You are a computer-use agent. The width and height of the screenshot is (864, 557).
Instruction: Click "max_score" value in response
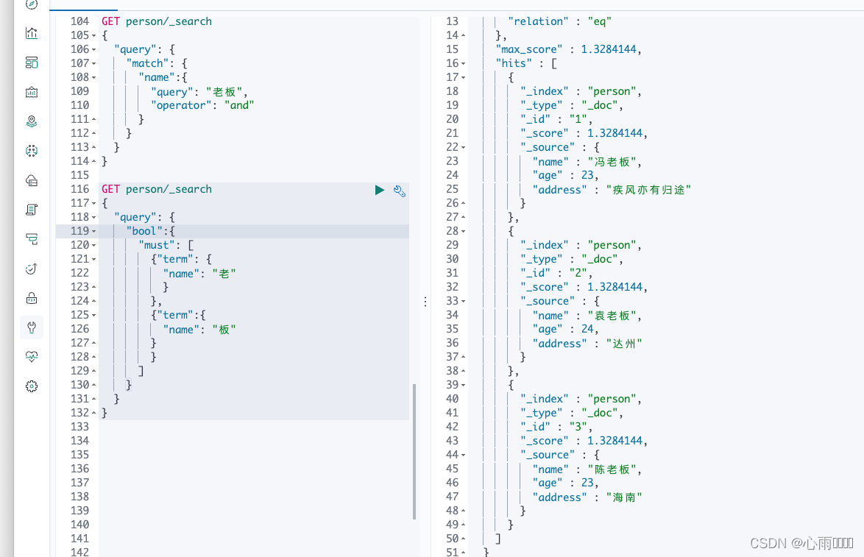coord(609,49)
